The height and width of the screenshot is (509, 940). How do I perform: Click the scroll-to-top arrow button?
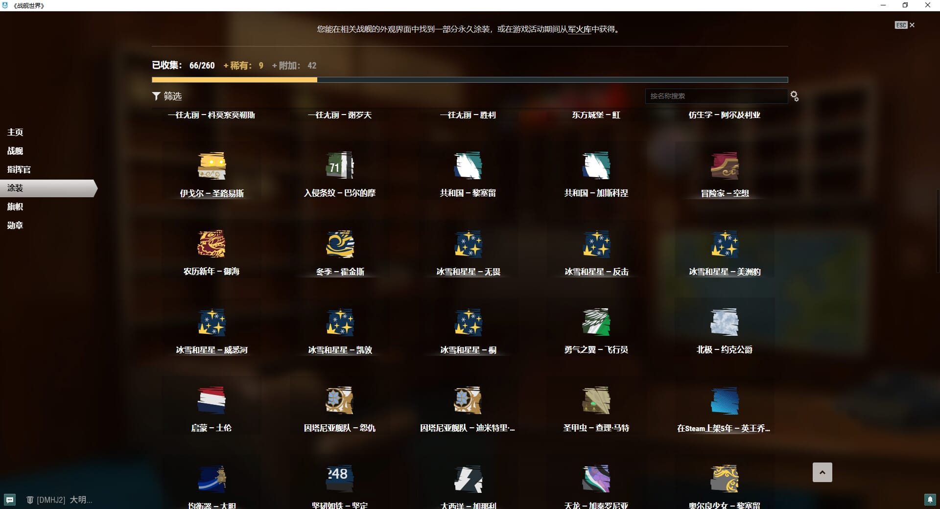pos(822,472)
